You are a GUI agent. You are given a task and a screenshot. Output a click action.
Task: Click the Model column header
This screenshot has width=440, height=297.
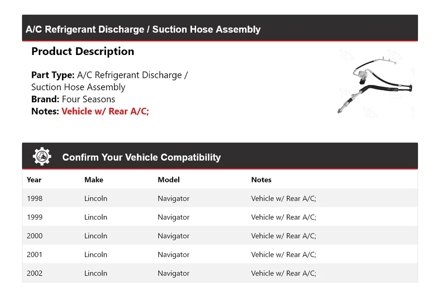click(168, 180)
